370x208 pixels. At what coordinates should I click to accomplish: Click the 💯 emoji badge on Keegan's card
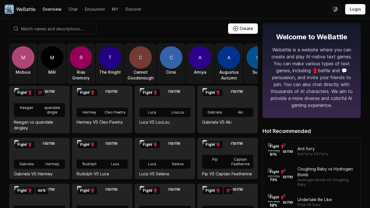[x=40, y=93]
